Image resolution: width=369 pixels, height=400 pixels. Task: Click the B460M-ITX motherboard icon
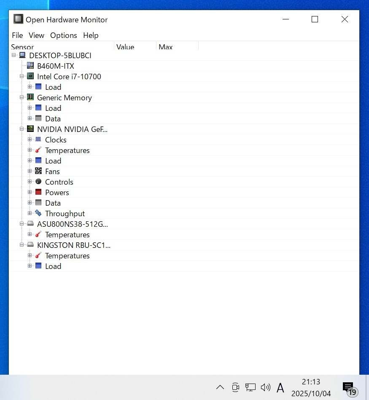30,66
